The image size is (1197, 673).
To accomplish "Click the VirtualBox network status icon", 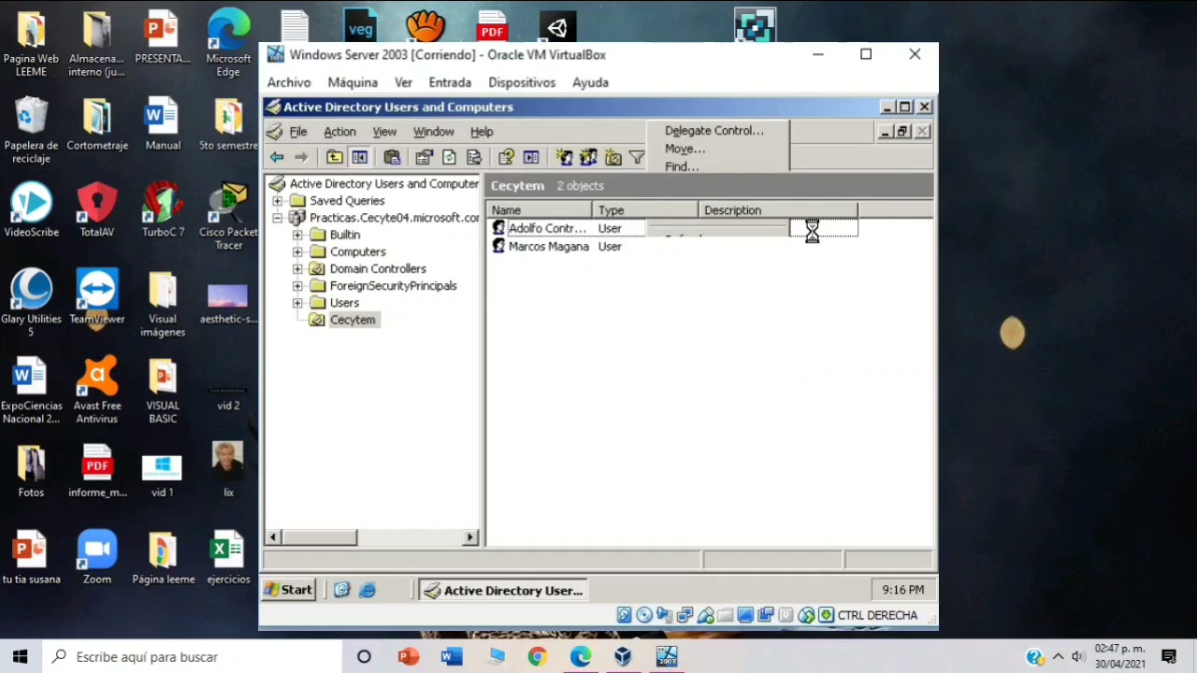I will pyautogui.click(x=685, y=615).
